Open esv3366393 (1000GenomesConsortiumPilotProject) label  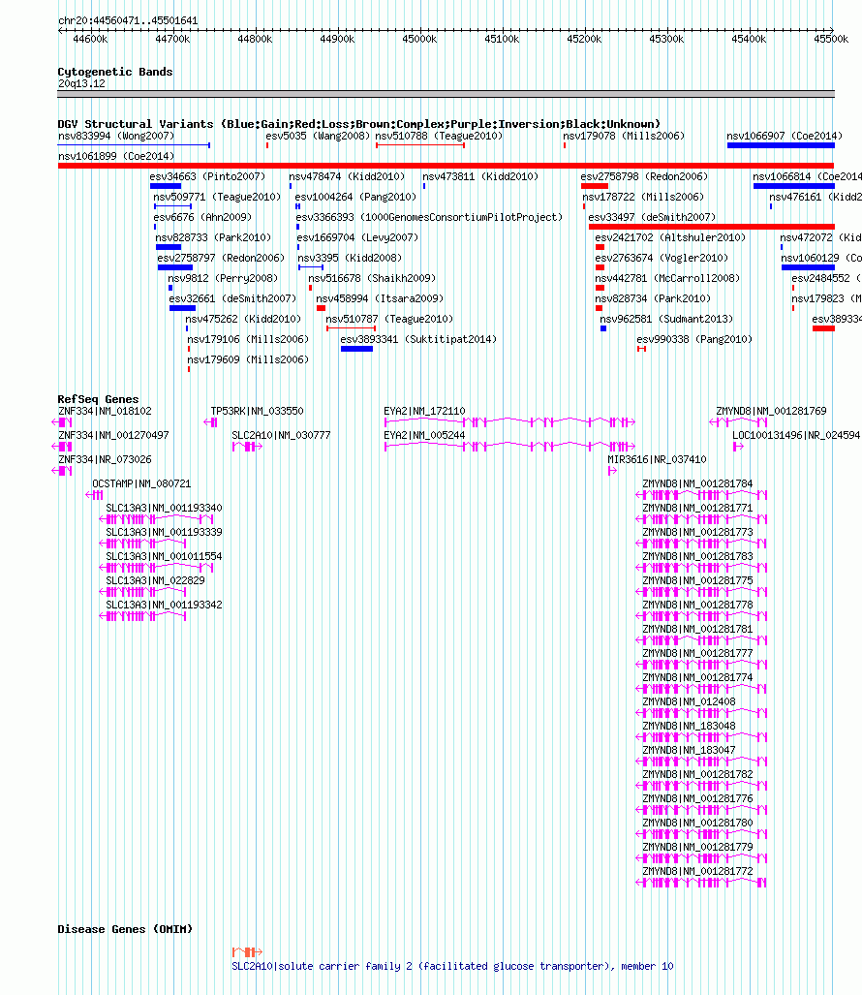[x=429, y=217]
